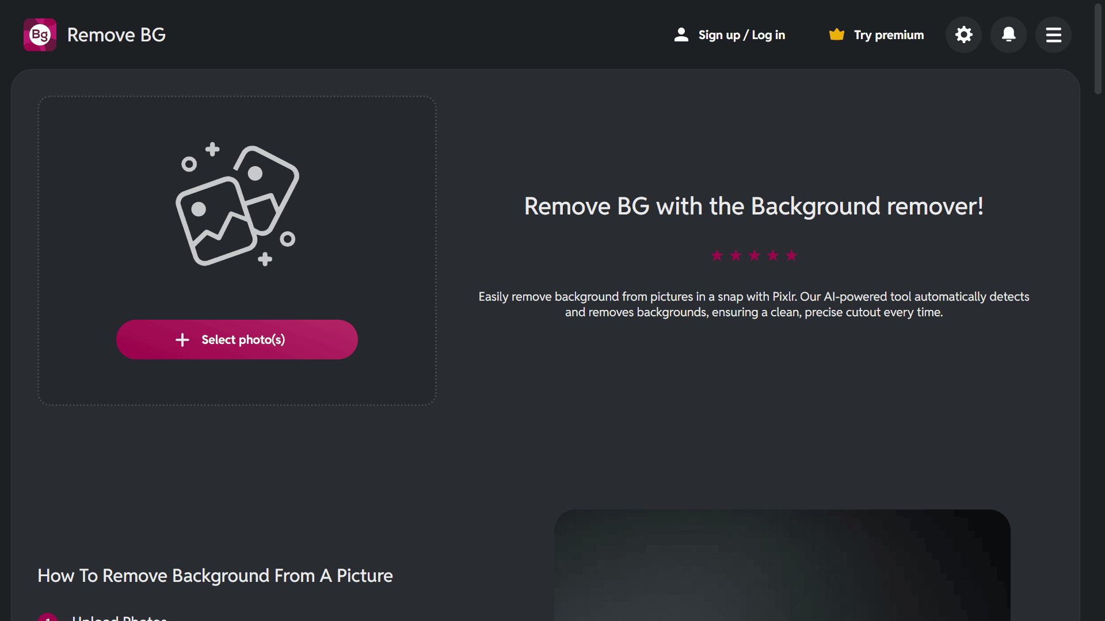Screen dimensions: 1105x621
Task: Click the plus icon on Select photos
Action: pyautogui.click(x=182, y=340)
